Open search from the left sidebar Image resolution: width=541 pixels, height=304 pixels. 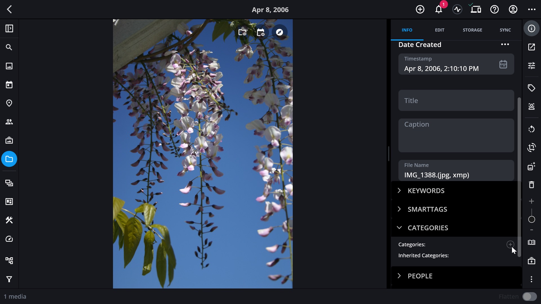pyautogui.click(x=9, y=47)
